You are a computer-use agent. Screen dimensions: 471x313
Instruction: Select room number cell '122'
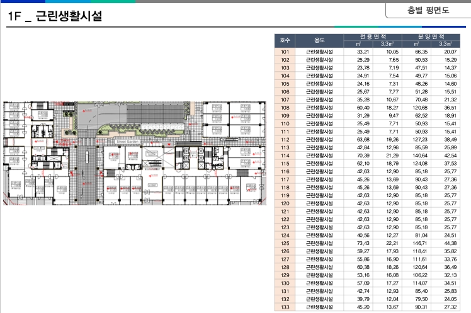point(285,219)
